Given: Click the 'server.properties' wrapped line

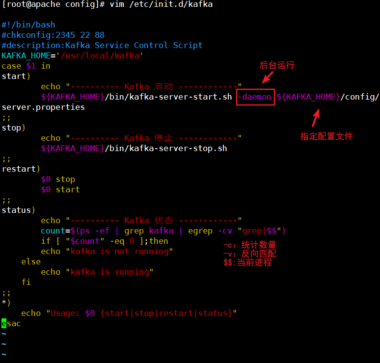Looking at the screenshot, I should tap(43, 107).
